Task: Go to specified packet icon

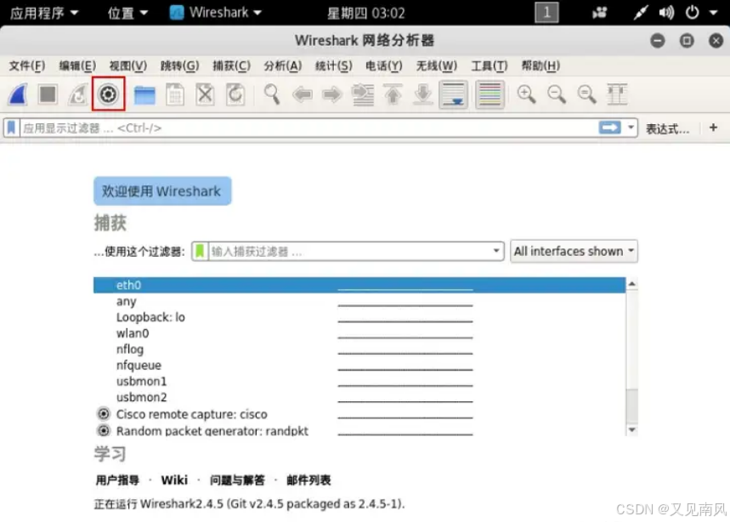Action: coord(363,95)
